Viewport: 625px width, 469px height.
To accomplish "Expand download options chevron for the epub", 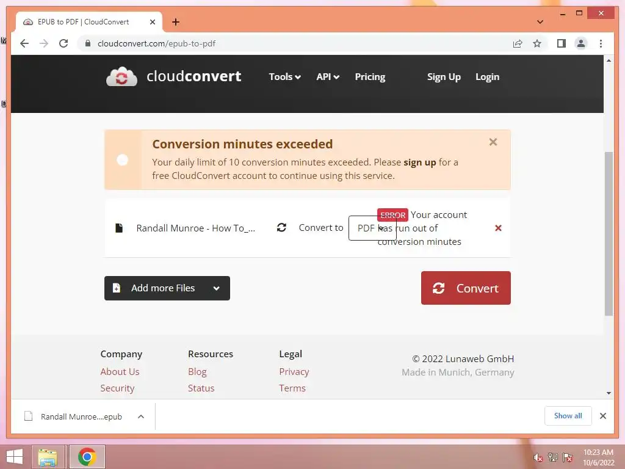I will click(x=141, y=416).
